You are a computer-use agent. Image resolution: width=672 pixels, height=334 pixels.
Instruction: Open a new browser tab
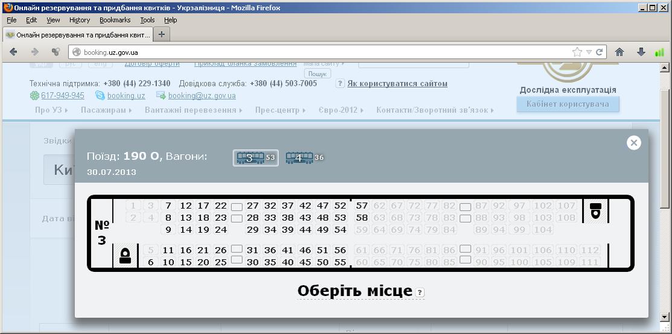coord(161,34)
